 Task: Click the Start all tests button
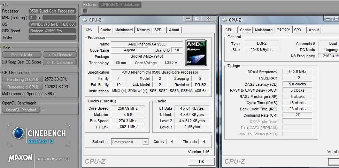click(x=22, y=55)
